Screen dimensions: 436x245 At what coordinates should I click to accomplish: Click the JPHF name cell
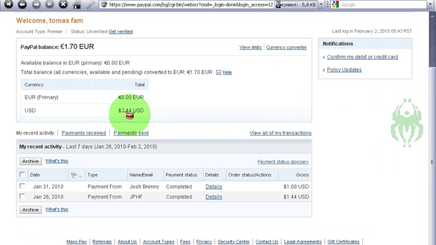coord(136,197)
